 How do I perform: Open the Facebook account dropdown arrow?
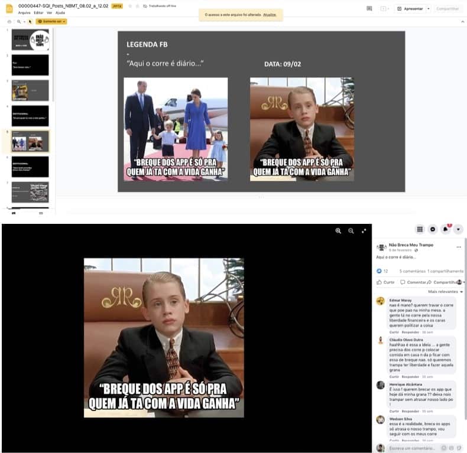coord(458,229)
